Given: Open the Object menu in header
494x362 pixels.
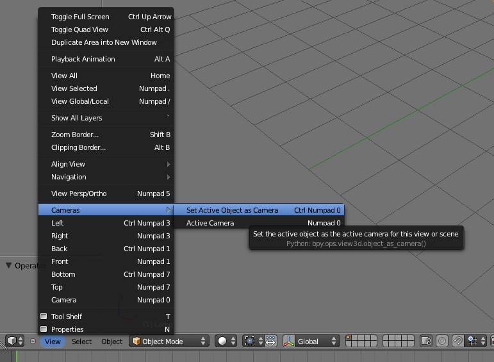Looking at the screenshot, I should (112, 341).
